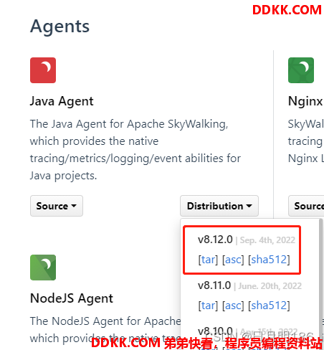324x350 pixels.
Task: Click the red Java Agent logo icon
Action: pyautogui.click(x=43, y=70)
